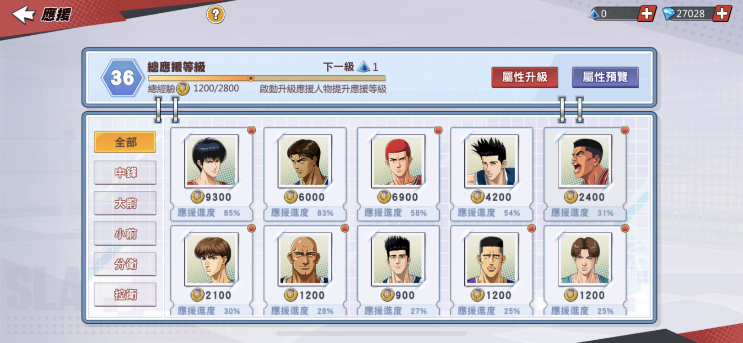Viewport: 743px width, 343px height.
Task: Tap the coin icon beside 總經驗
Action: point(183,88)
